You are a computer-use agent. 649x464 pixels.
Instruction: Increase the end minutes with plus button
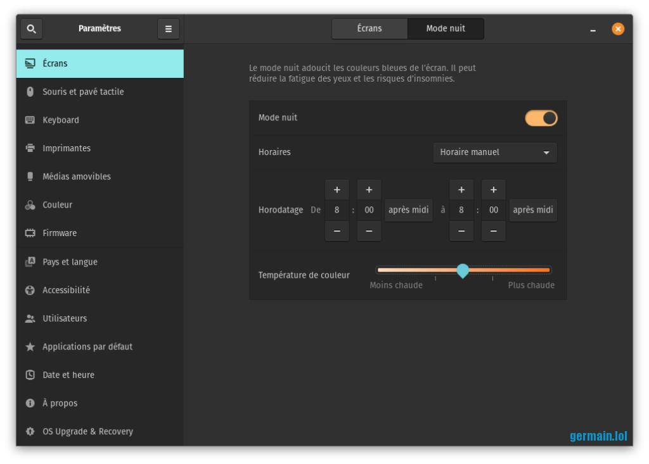pyautogui.click(x=493, y=190)
